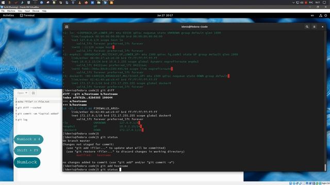Click terminal title 'idenis@fedora:~/code'

(194, 27)
